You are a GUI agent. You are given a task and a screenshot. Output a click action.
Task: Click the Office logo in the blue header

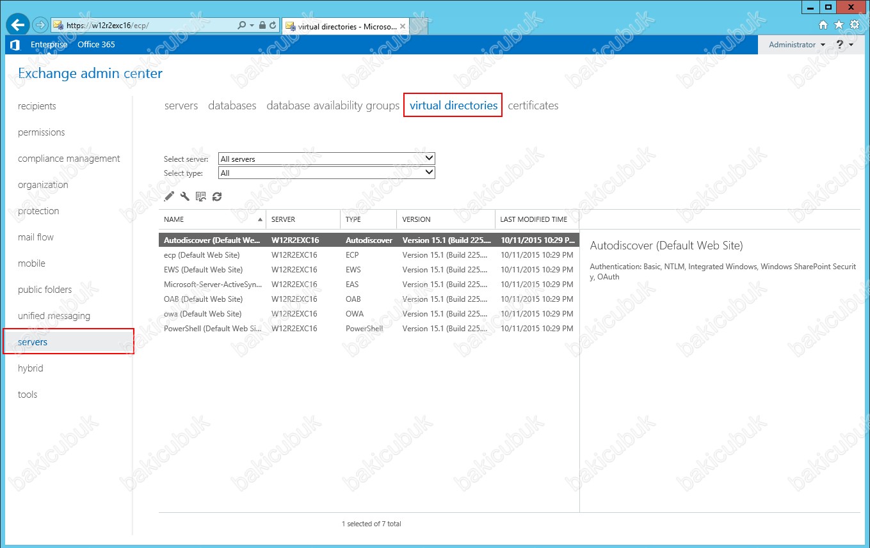point(15,45)
